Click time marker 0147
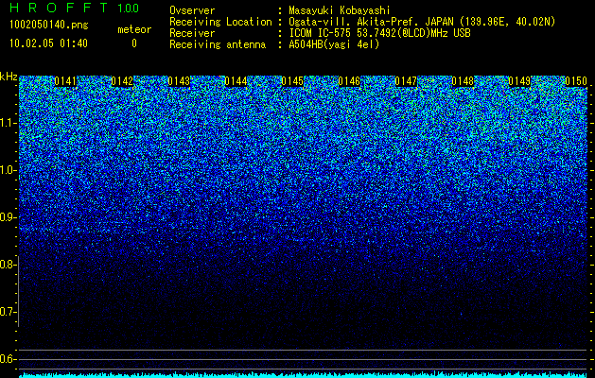 coord(406,81)
